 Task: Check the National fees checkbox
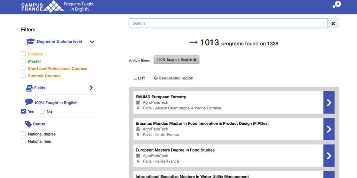(x=23, y=141)
